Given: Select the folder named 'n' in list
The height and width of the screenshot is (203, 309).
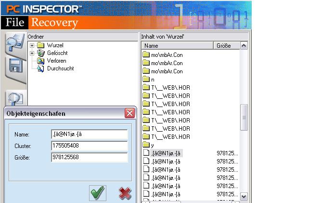Looking at the screenshot, I should pos(153,80).
